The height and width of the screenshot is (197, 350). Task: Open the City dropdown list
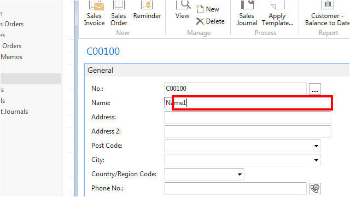(x=316, y=160)
